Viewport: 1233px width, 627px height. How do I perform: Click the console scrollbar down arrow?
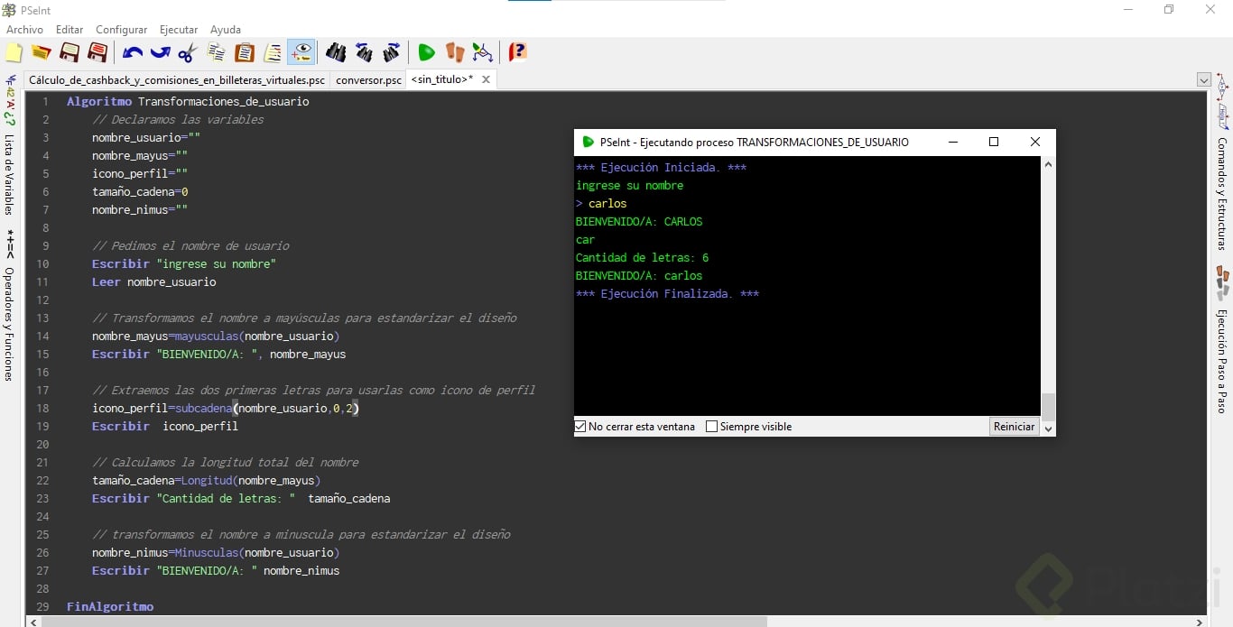[1048, 429]
